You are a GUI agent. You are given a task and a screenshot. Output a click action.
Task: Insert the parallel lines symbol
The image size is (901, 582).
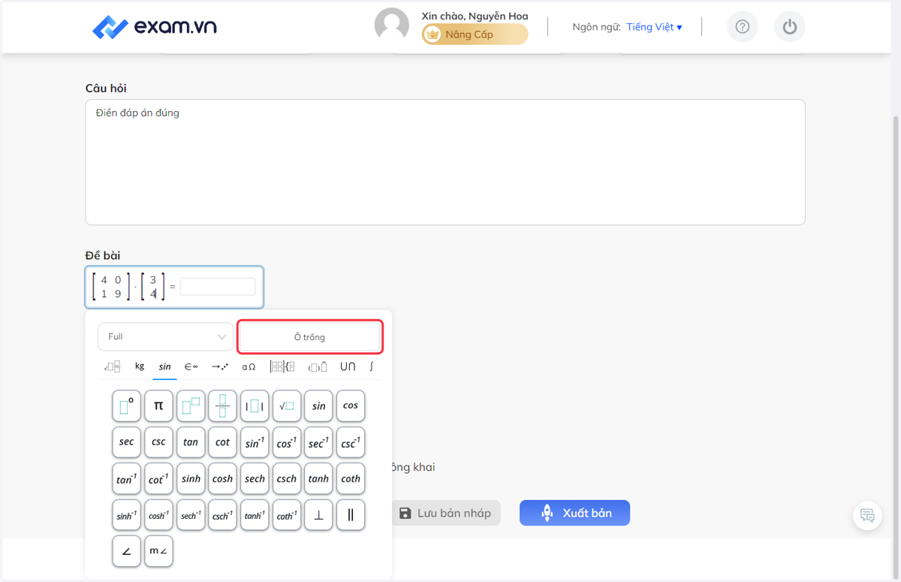tap(351, 515)
